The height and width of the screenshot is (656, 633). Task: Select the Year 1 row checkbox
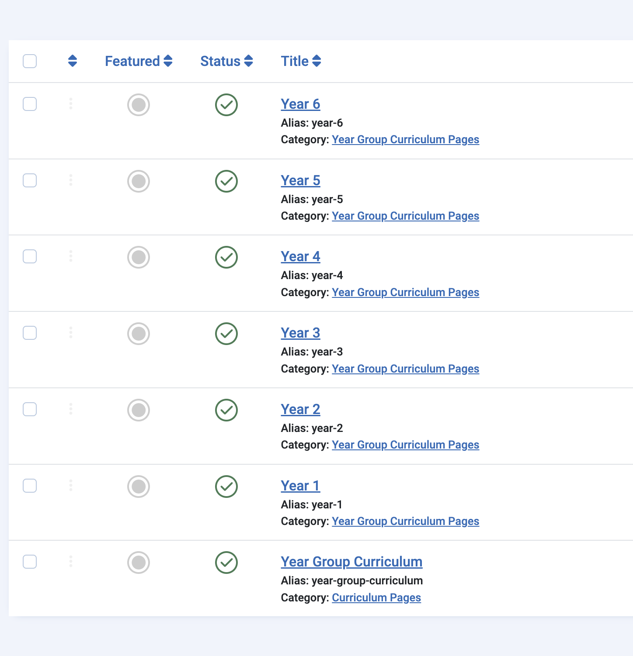tap(30, 486)
